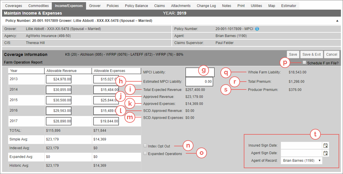The height and width of the screenshot is (174, 343).
Task: Enable the Schedule F on File checkbox
Action: tap(304, 63)
